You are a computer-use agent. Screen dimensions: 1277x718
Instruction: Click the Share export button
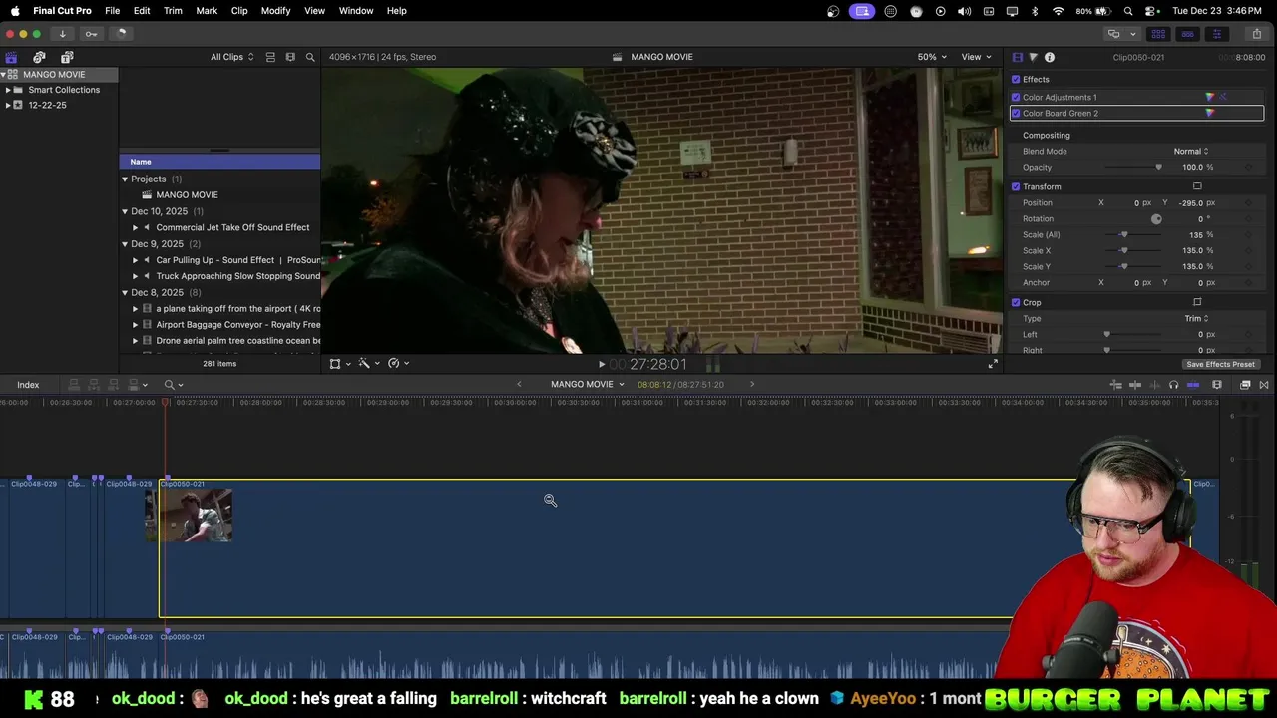1256,34
